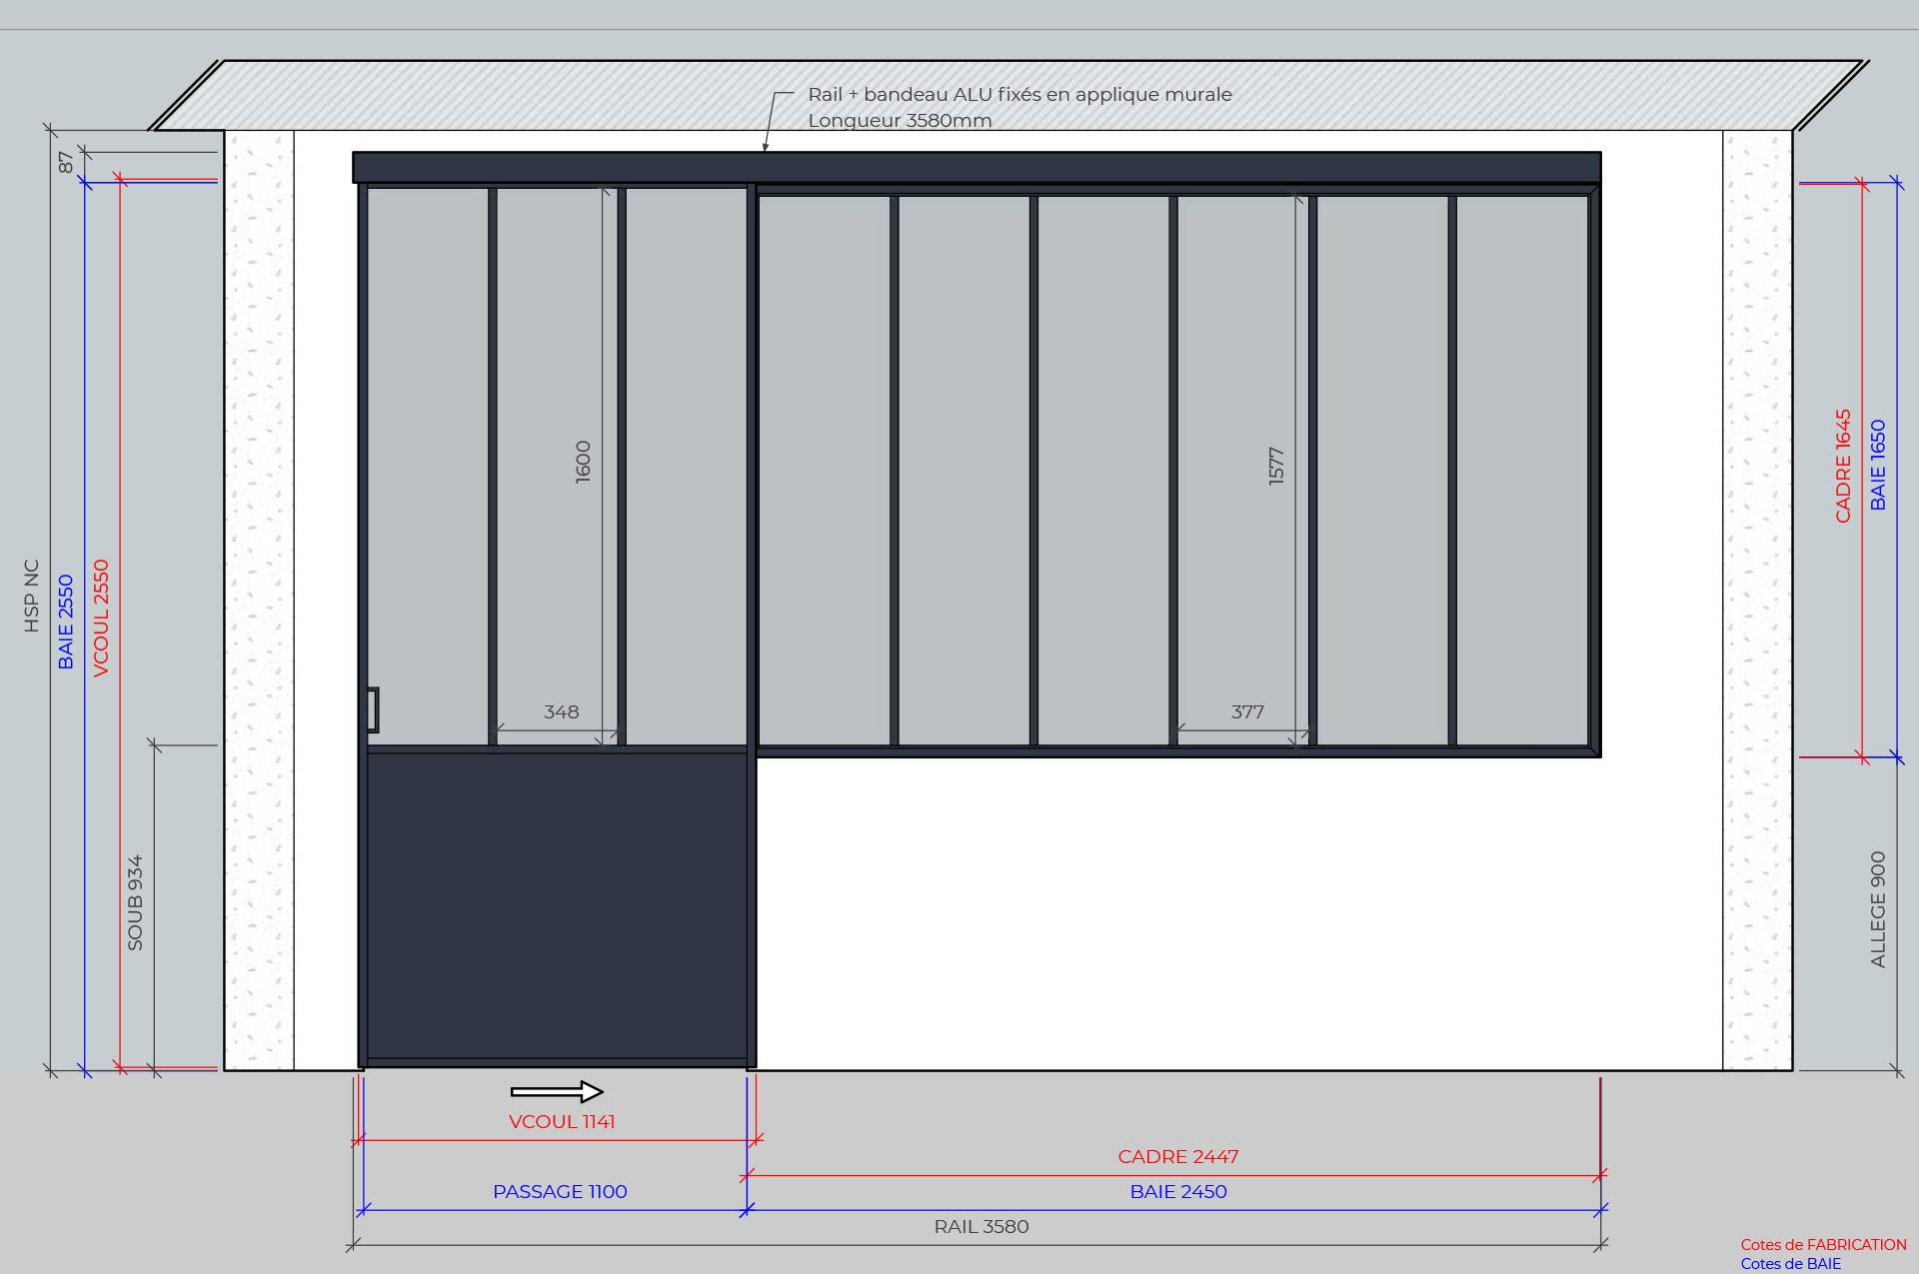Click the 'RAIL 3580' dimension label

click(981, 1227)
